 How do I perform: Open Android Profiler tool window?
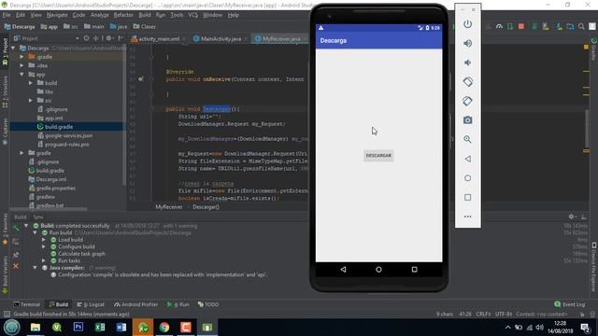pyautogui.click(x=136, y=305)
